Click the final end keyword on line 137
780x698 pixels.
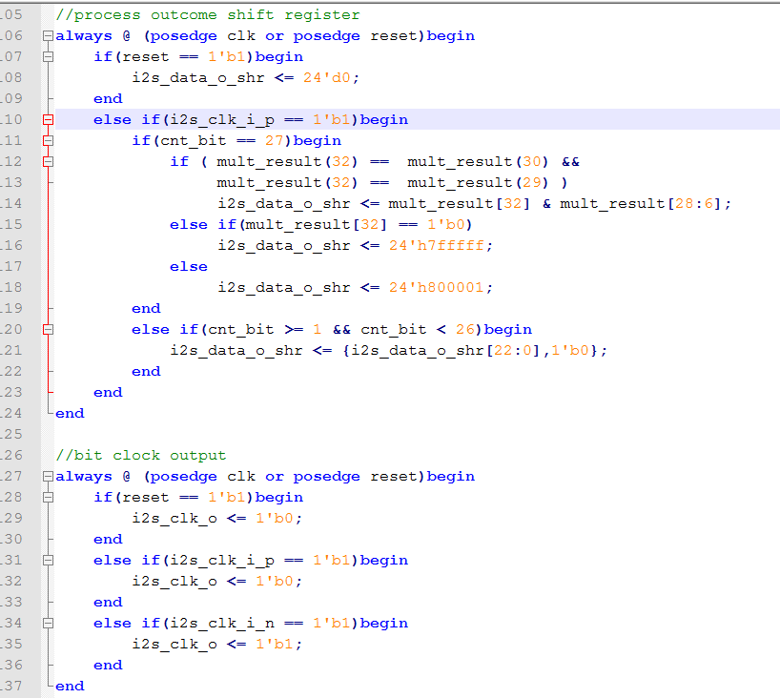click(71, 686)
